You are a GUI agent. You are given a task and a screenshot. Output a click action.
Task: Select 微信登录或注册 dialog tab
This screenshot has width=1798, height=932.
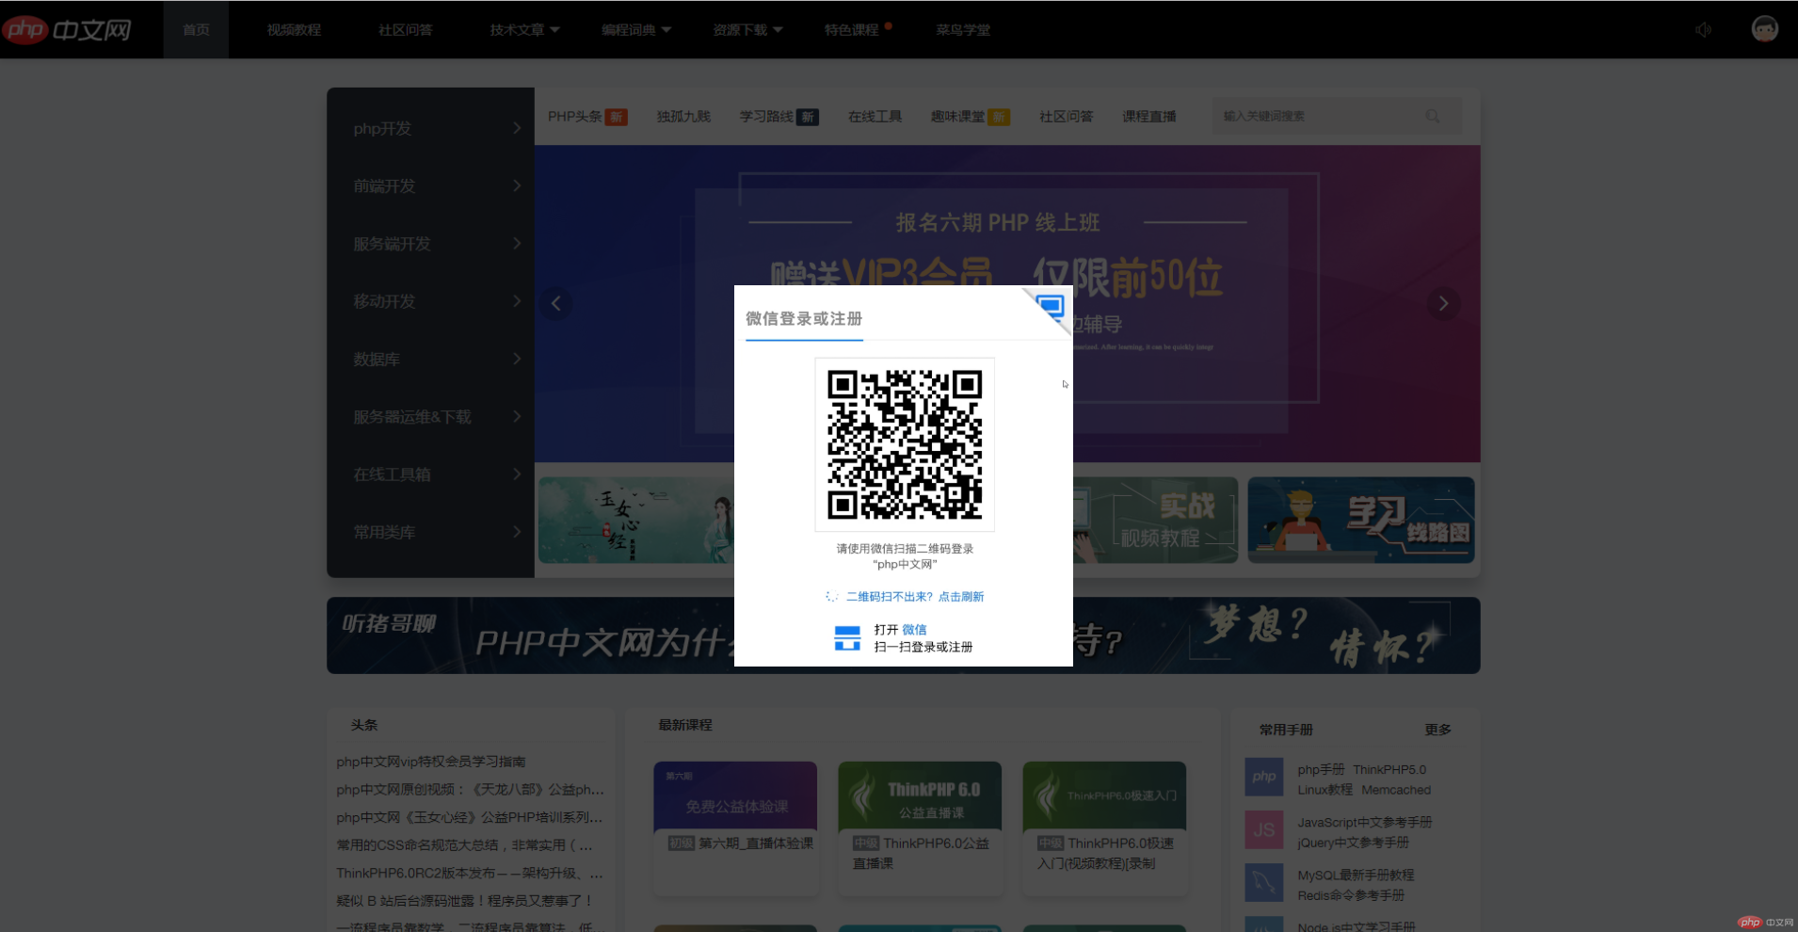click(x=804, y=319)
